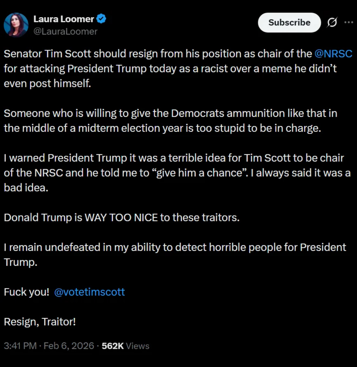
Task: Click the "WAY TOO NICE" sentence
Action: pos(121,217)
